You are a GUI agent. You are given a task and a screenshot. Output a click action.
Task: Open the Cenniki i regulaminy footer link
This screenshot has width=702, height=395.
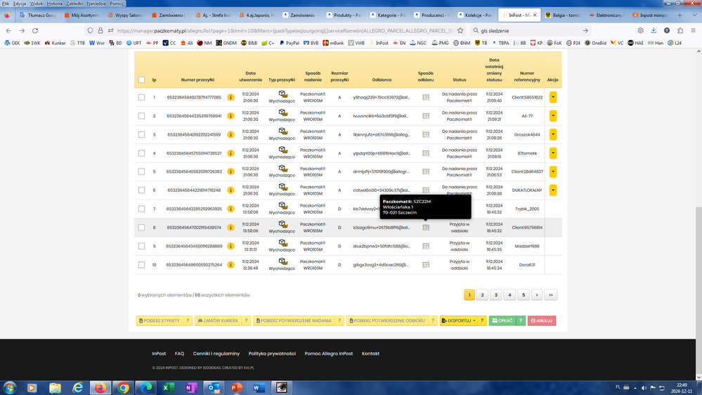click(216, 354)
